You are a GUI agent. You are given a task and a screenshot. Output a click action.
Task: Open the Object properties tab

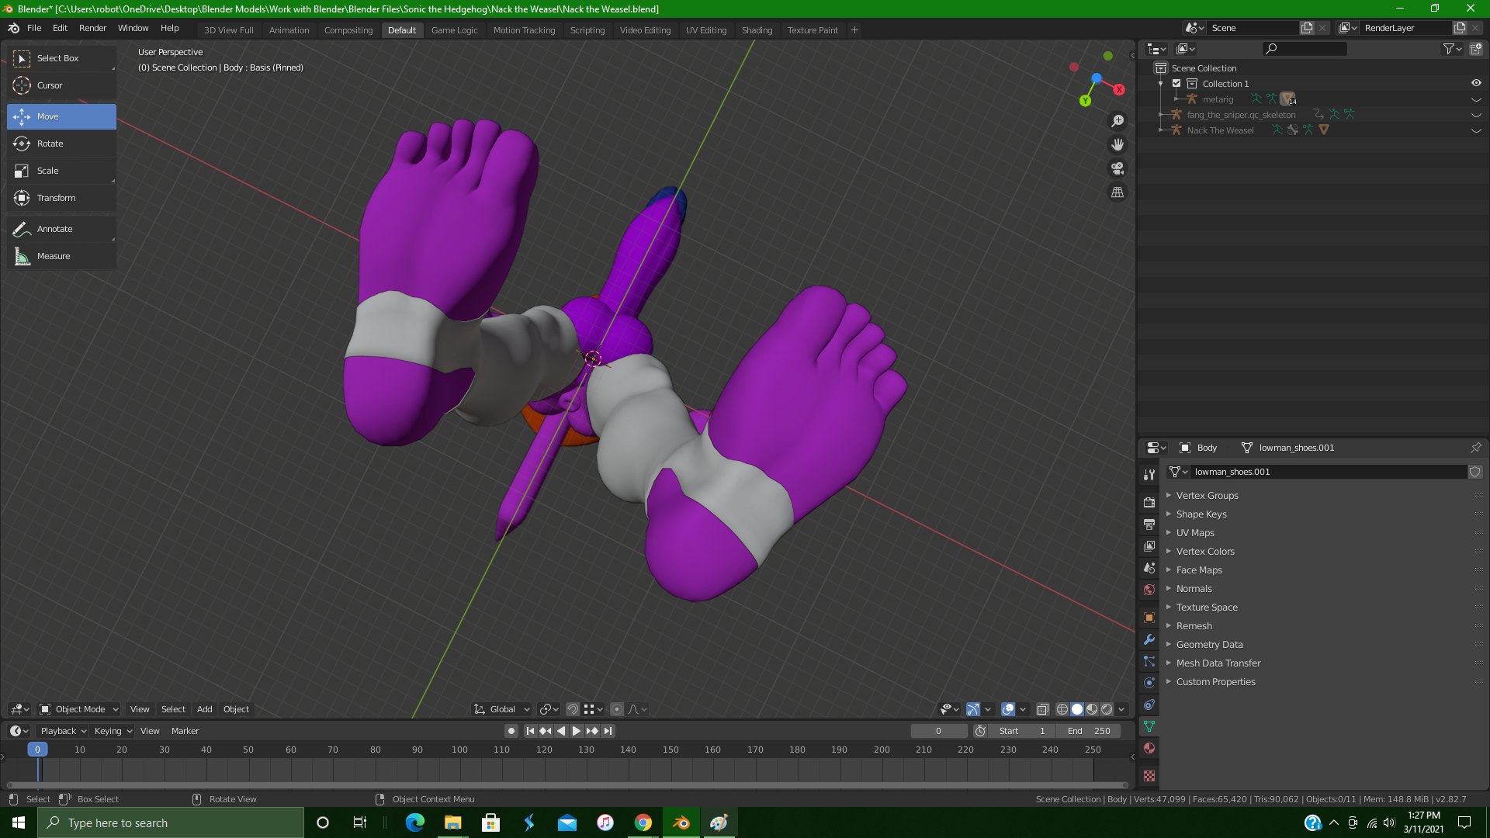coord(1149,618)
